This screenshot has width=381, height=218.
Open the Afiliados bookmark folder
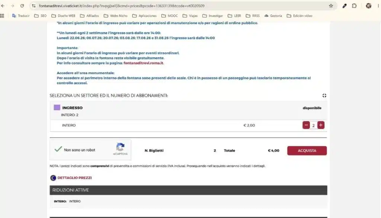click(89, 16)
